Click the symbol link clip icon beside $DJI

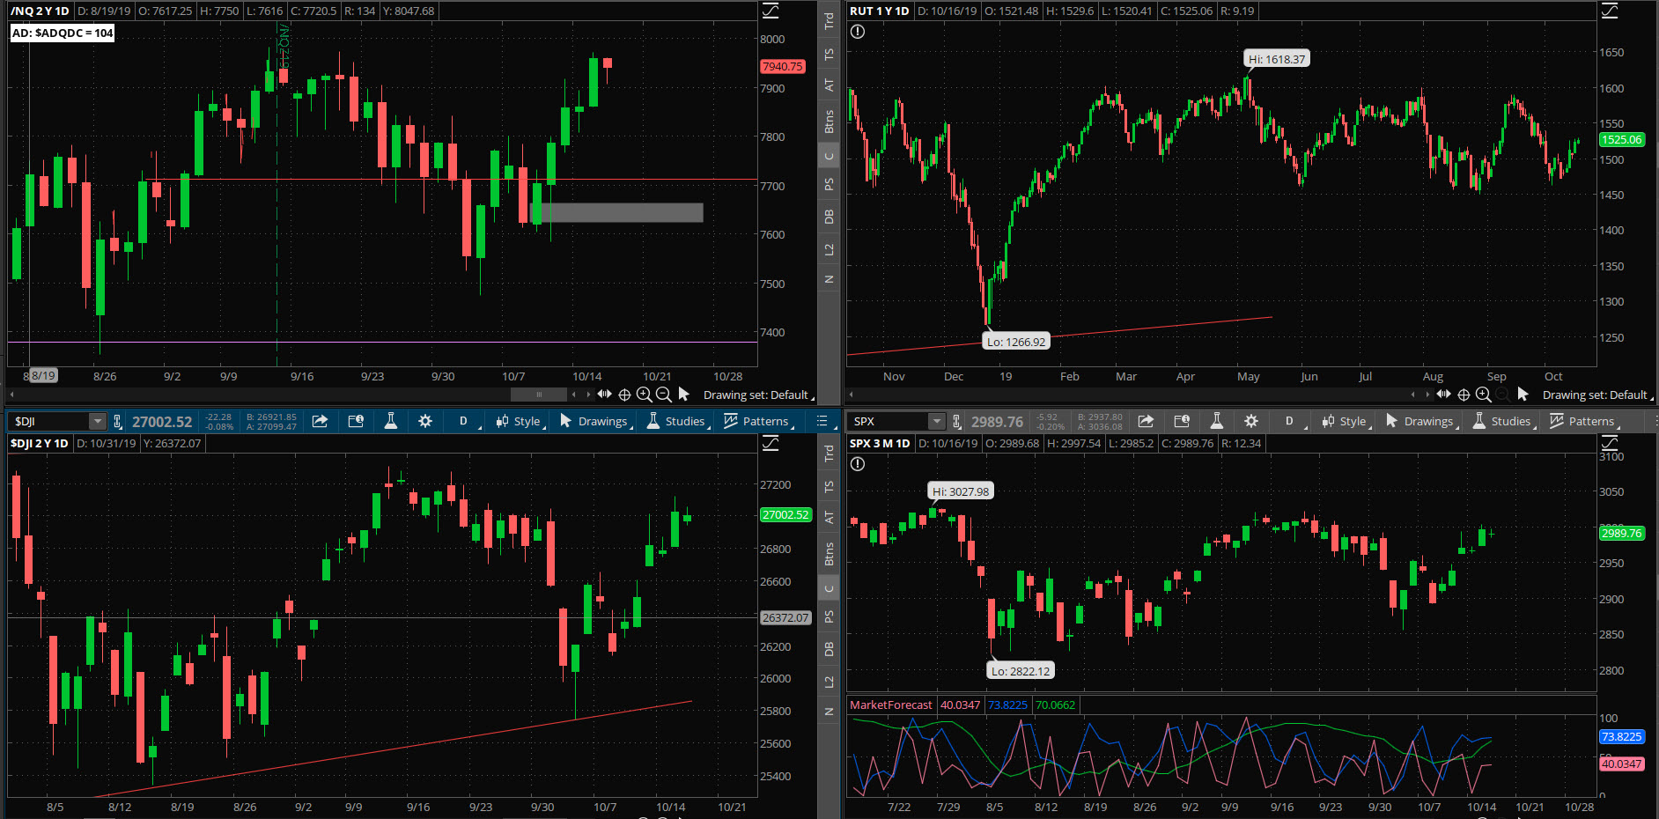point(117,422)
